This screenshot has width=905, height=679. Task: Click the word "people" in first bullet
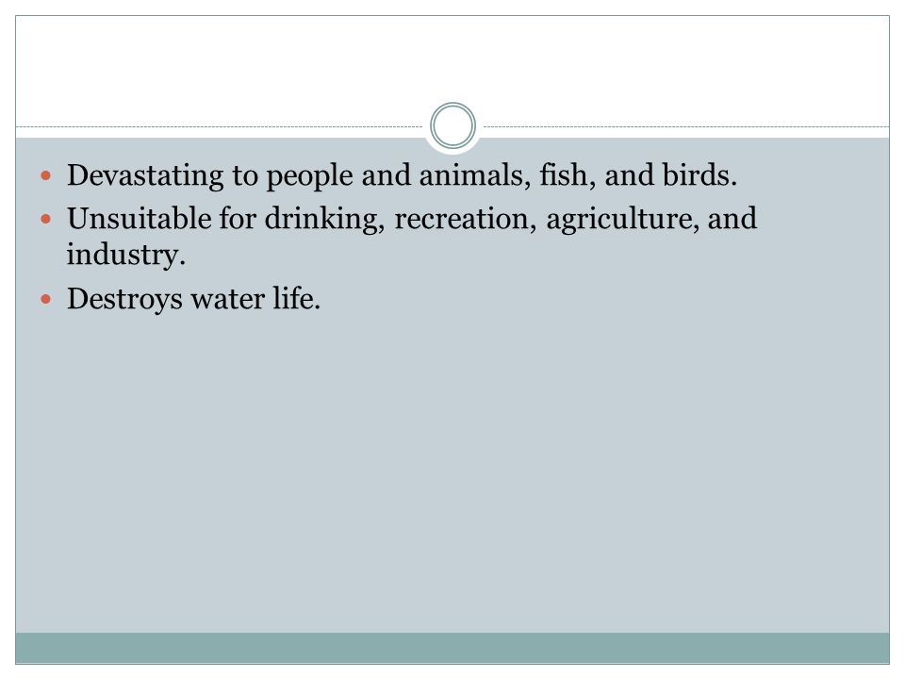click(309, 177)
